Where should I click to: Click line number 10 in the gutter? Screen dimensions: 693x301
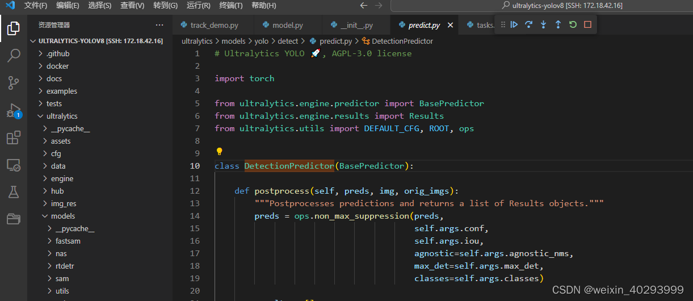[x=195, y=166]
